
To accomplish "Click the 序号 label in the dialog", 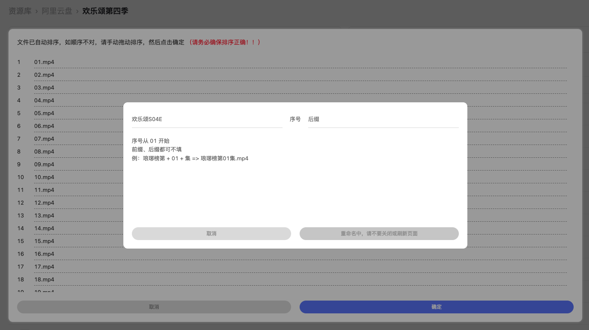I will [295, 119].
